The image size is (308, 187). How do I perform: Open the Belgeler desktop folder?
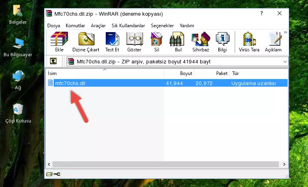pyautogui.click(x=18, y=14)
